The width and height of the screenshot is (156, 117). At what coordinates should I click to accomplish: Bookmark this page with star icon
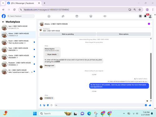pos(140,10)
